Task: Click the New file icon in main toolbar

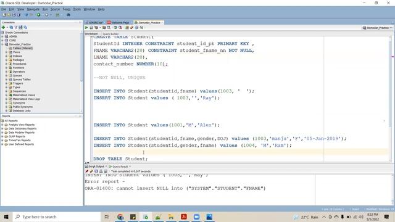Action: click(4, 15)
